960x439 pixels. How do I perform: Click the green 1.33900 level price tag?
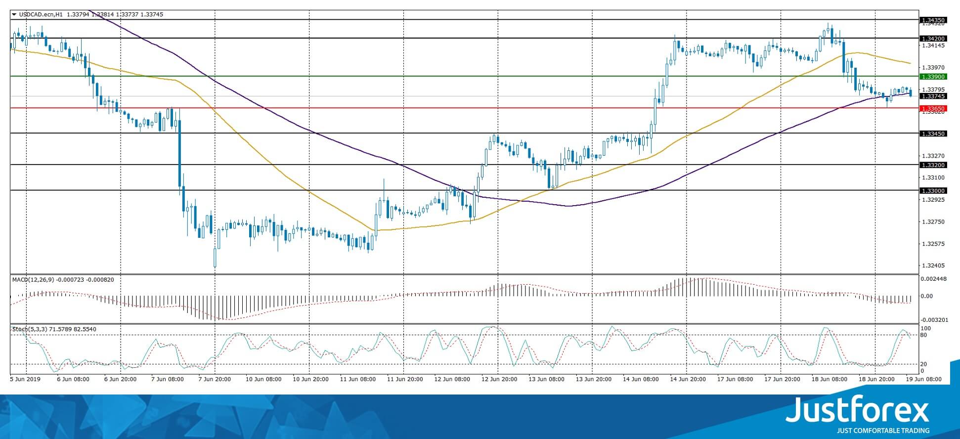(932, 77)
